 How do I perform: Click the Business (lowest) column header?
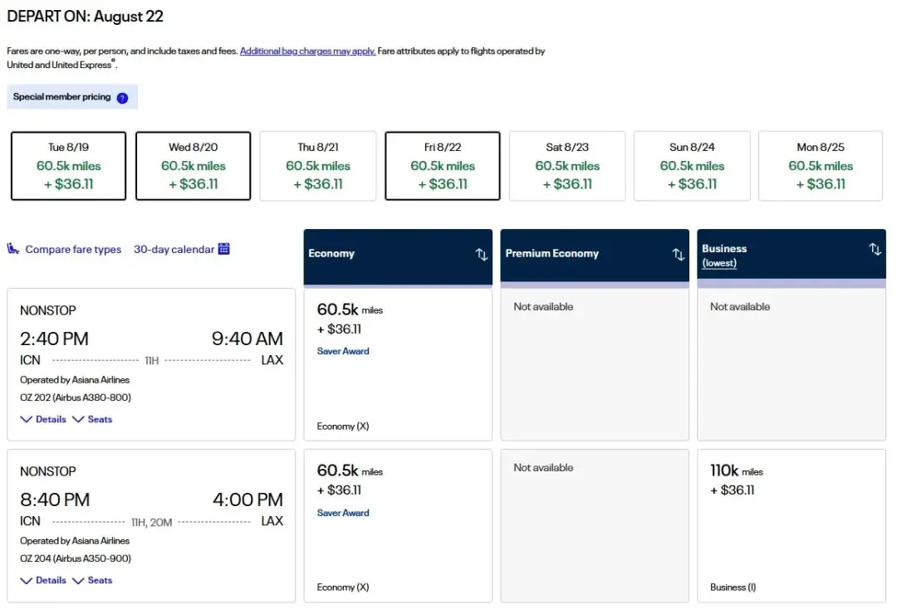724,255
